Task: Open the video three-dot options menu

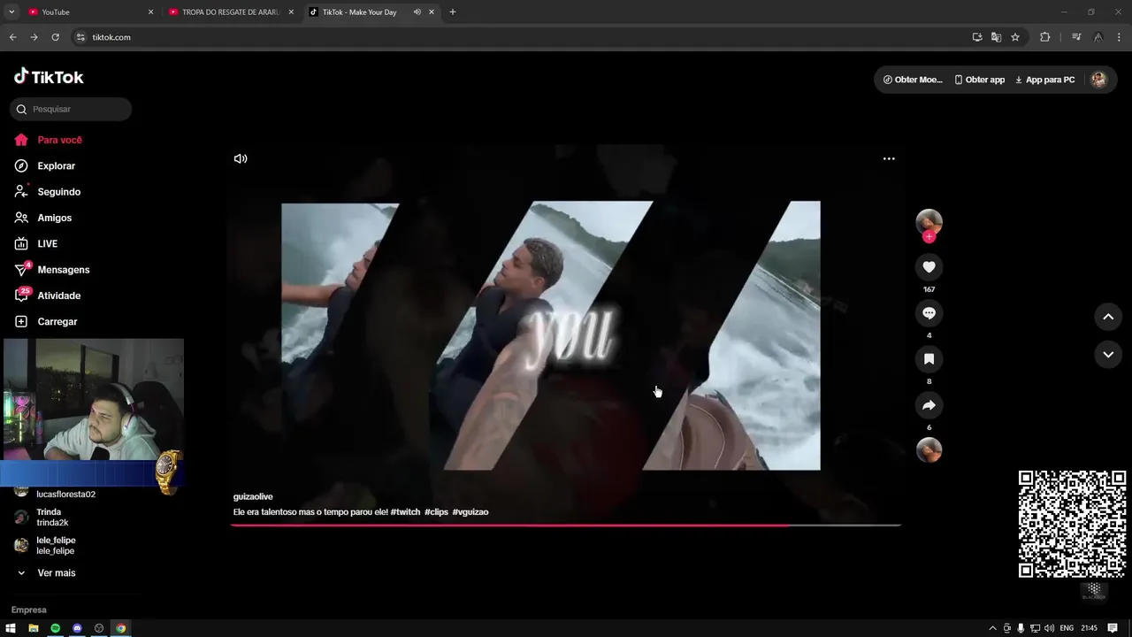Action: click(x=889, y=158)
